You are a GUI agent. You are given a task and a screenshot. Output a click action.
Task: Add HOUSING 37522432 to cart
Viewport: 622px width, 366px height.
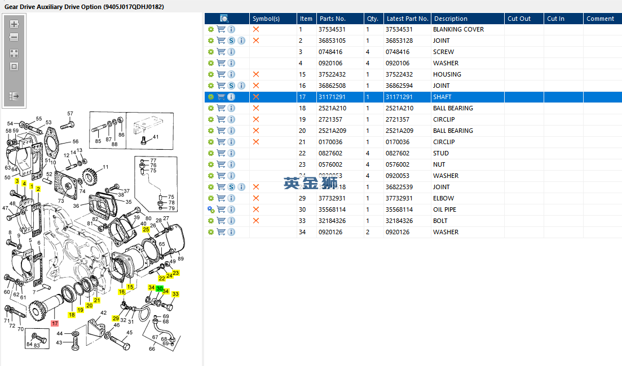(x=221, y=74)
